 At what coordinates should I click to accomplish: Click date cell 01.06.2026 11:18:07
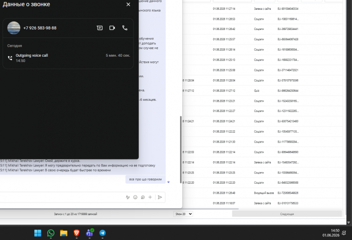tap(224, 203)
